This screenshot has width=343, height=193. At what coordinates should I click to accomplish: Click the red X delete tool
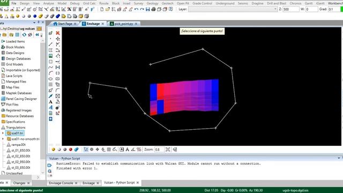[x=58, y=33]
